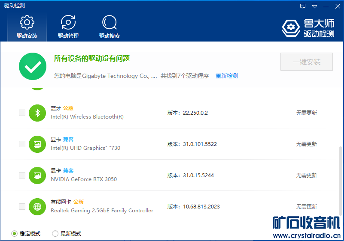Click the wired network globe icon
Viewport: 344px width, 241px height.
click(37, 207)
